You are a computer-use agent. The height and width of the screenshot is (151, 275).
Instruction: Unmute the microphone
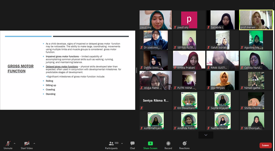(8, 145)
